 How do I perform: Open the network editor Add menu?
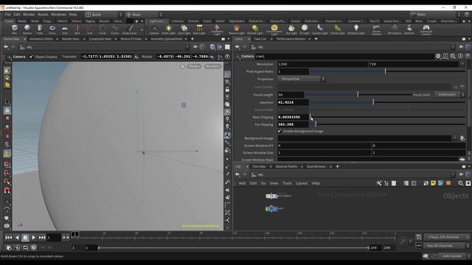pos(242,183)
